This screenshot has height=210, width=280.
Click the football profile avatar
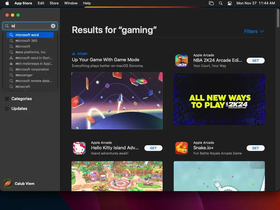pos(7,183)
